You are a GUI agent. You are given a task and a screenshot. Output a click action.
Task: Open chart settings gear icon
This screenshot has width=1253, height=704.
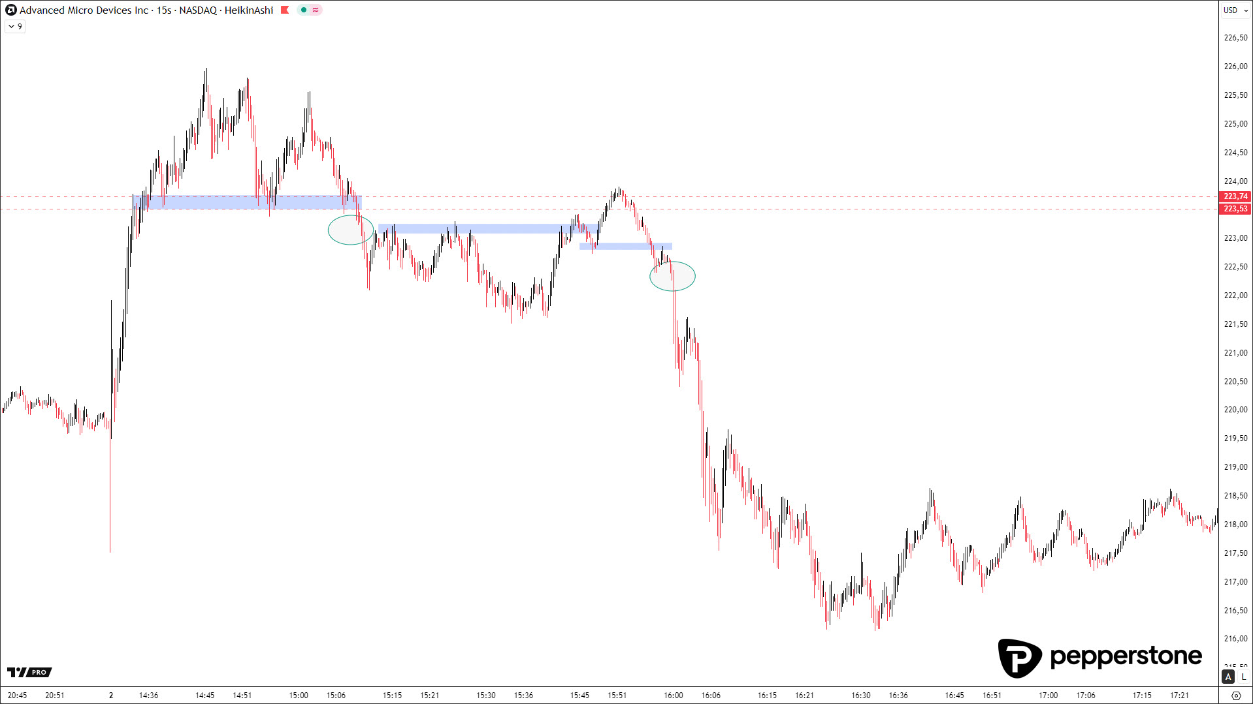[x=1236, y=696]
